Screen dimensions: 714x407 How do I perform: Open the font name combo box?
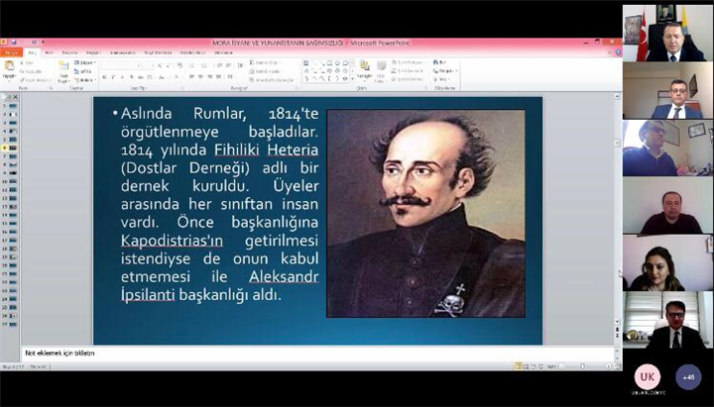[122, 65]
